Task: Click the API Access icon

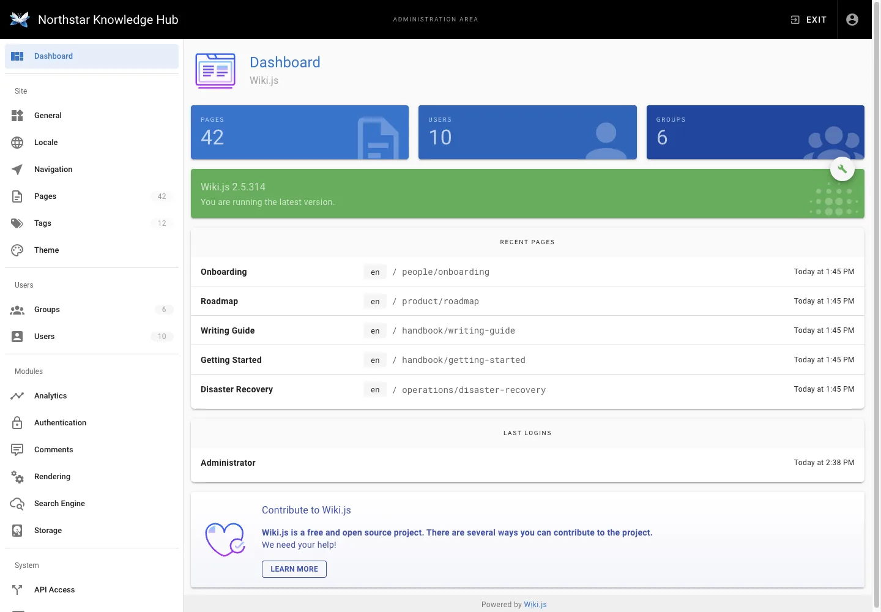Action: 17,590
